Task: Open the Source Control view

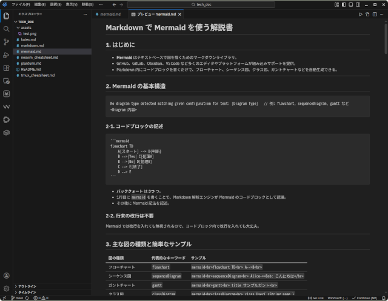Action: pyautogui.click(x=6, y=42)
